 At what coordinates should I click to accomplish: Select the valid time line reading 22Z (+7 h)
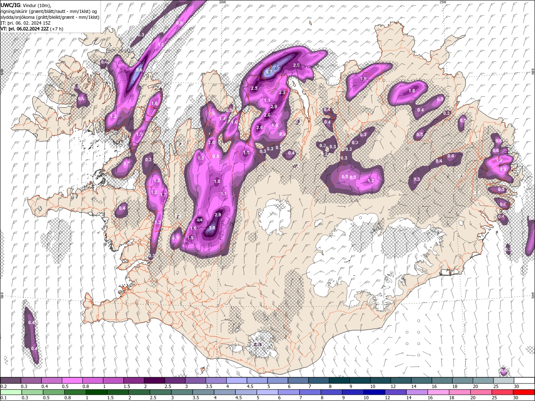(x=32, y=29)
